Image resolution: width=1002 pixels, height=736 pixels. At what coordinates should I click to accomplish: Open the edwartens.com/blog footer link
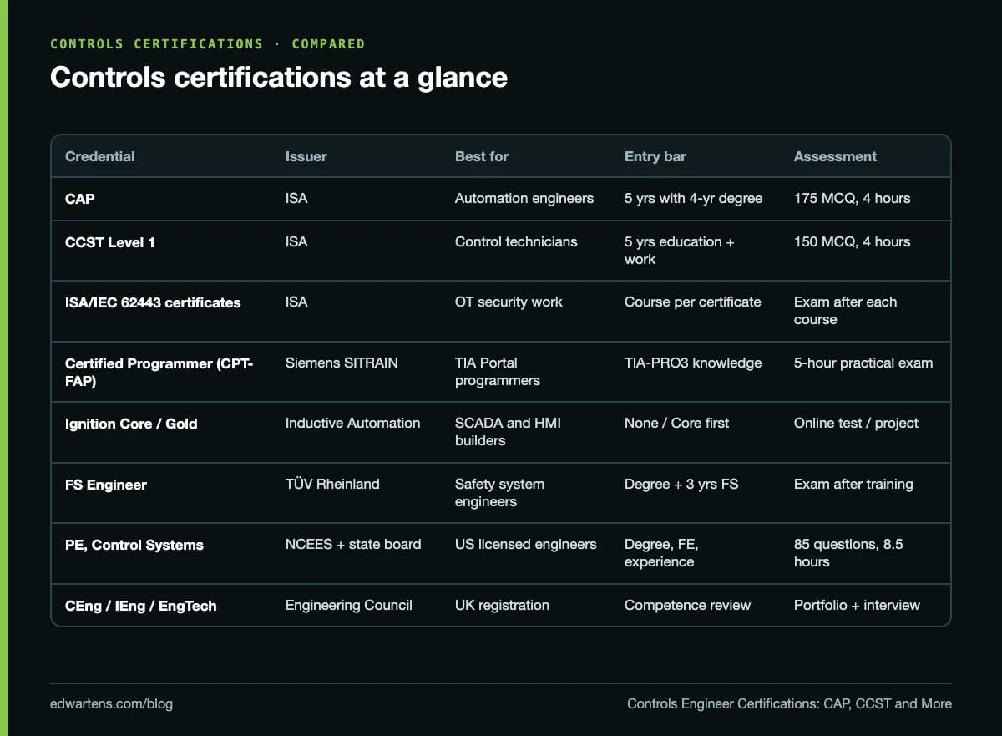point(111,703)
